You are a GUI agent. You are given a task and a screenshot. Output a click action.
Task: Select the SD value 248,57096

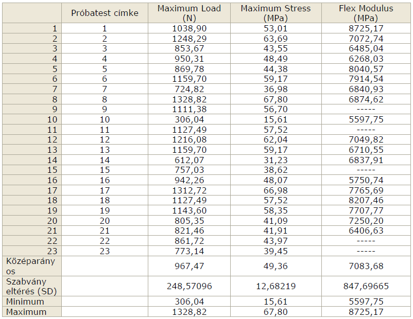tap(189, 287)
